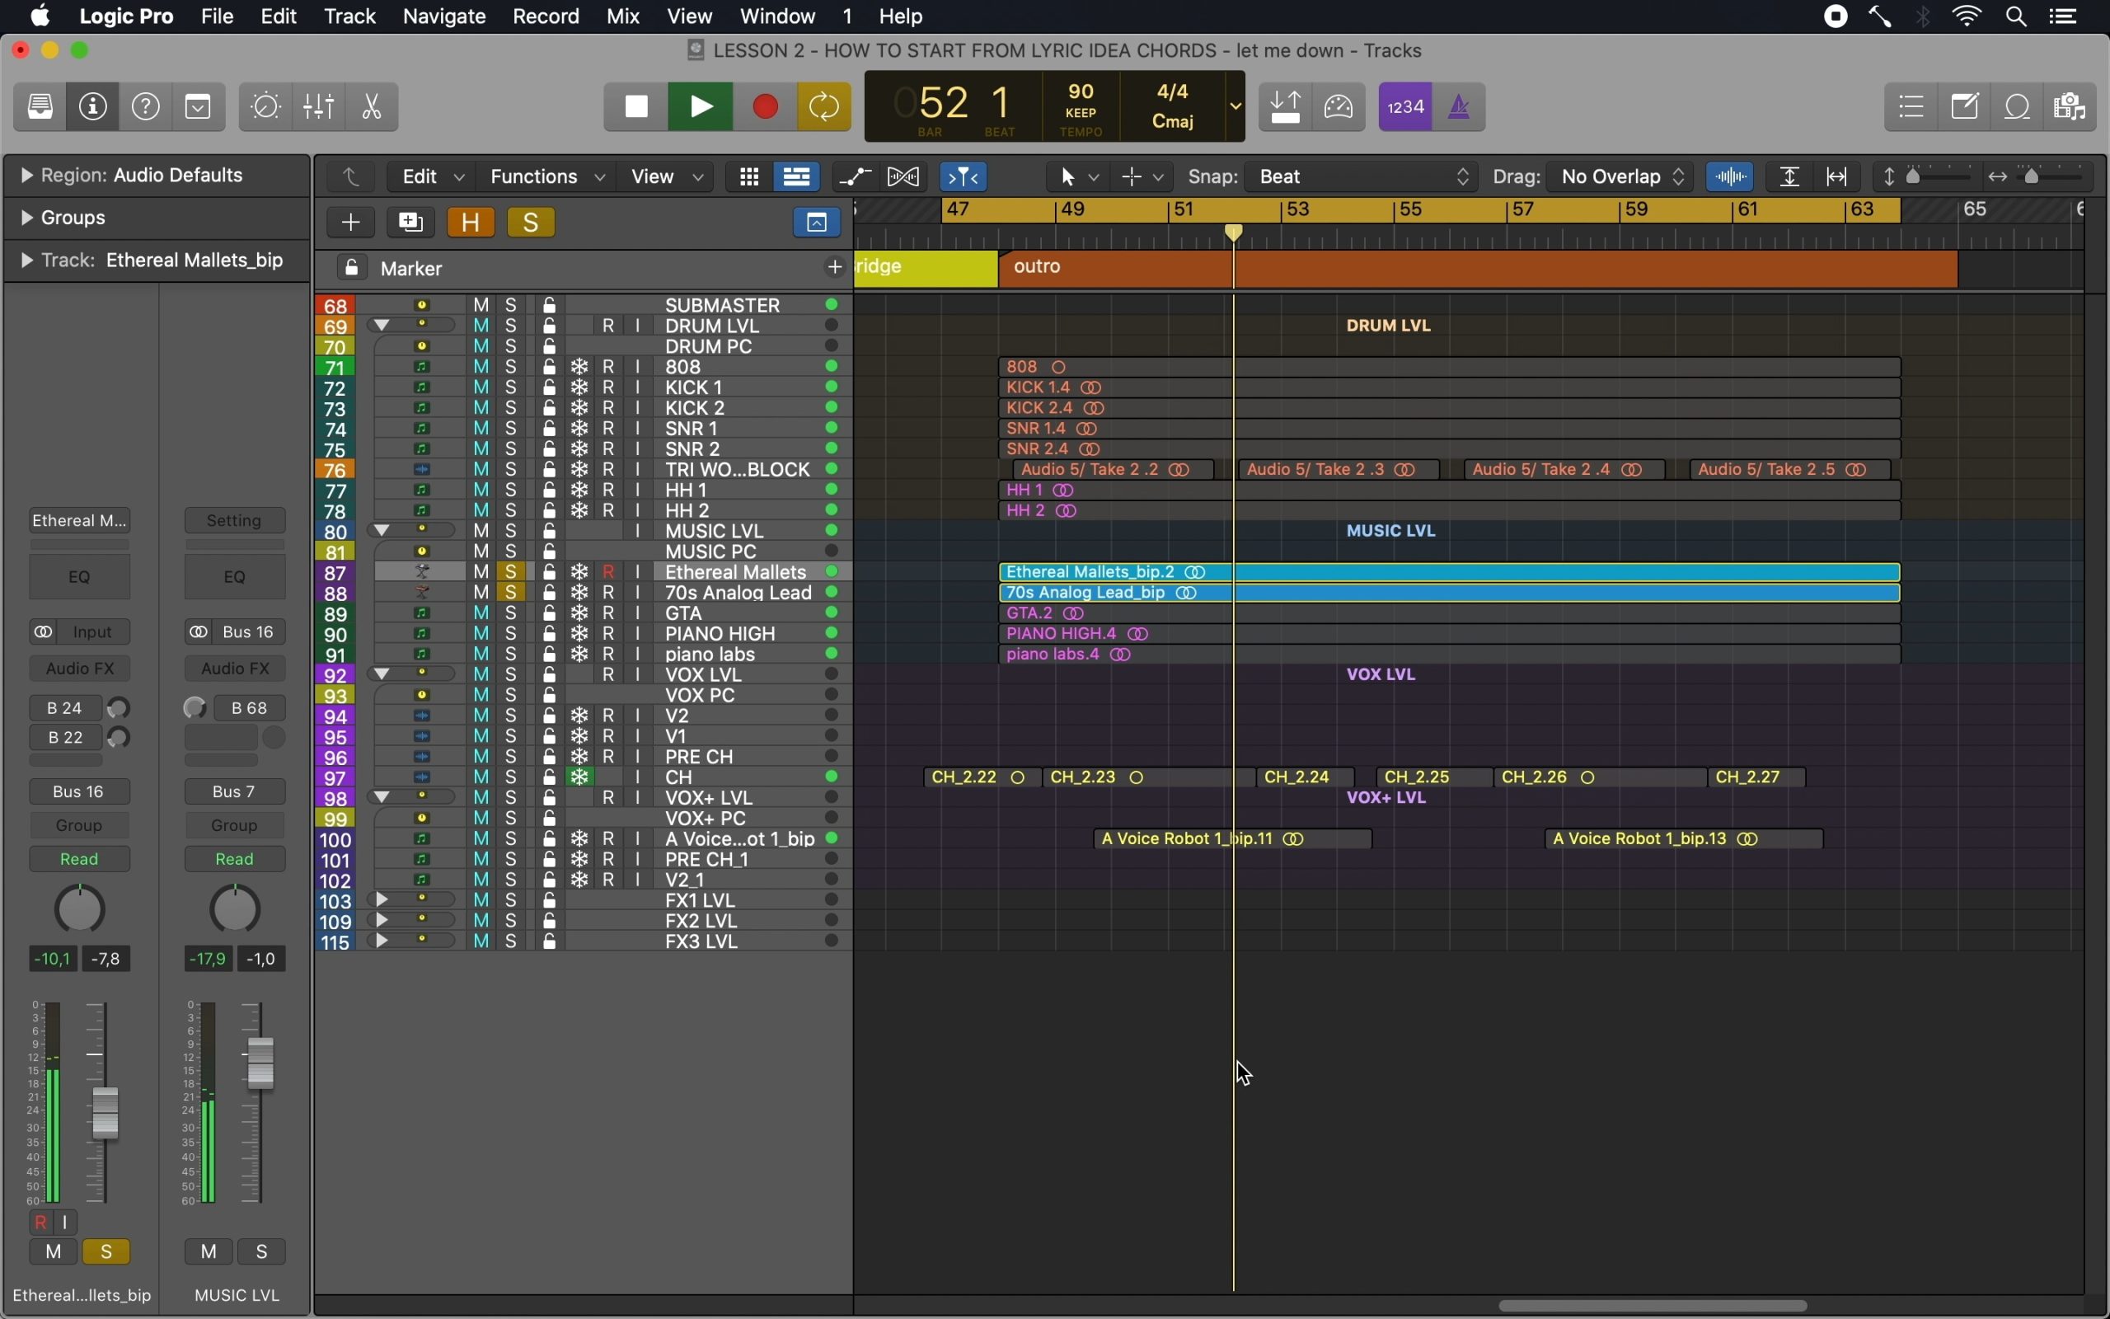The width and height of the screenshot is (2110, 1319).
Task: Click the Bus 16 output button
Action: [79, 792]
